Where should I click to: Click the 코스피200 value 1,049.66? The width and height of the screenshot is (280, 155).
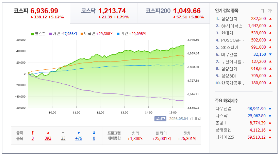(187, 11)
